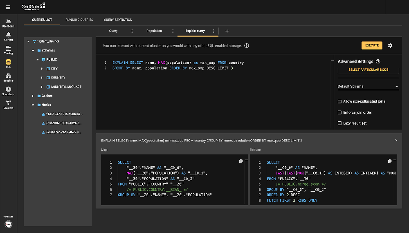
Task: Collapse the query editor minimize bar
Action: pos(332,60)
